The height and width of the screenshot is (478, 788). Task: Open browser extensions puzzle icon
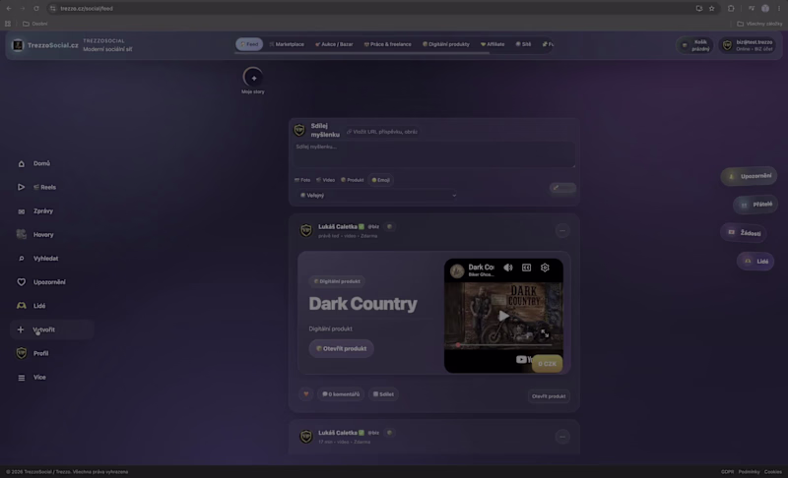click(731, 9)
